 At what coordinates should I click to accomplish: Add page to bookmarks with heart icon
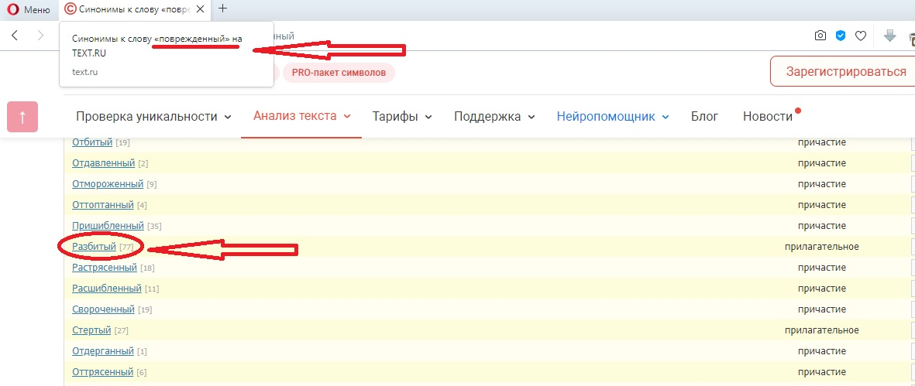coord(860,36)
